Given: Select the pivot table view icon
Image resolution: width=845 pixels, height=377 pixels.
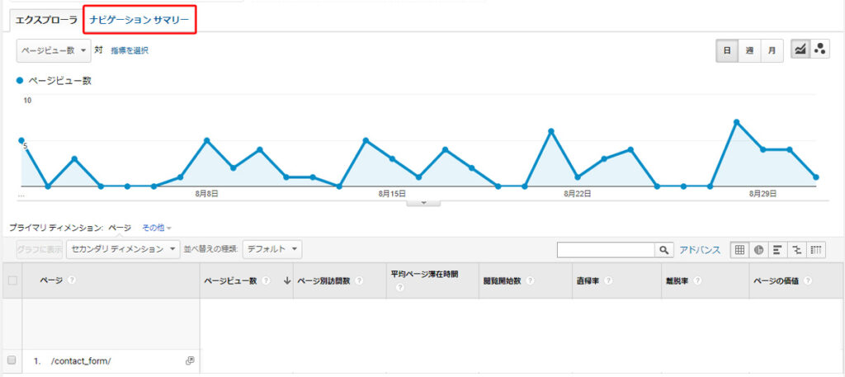Looking at the screenshot, I should 816,249.
